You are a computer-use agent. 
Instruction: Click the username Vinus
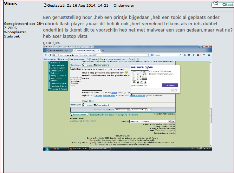click(10, 3)
